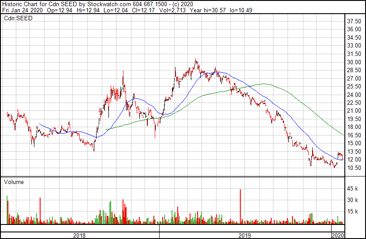The image size is (366, 239).
Task: Click the 2019 year label on timeline
Action: click(245, 235)
